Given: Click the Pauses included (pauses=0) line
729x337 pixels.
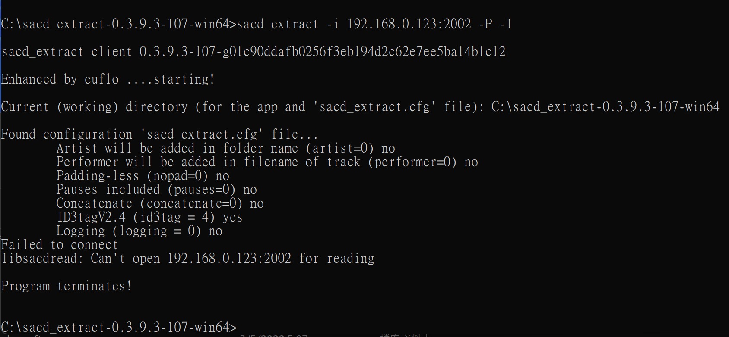Looking at the screenshot, I should (156, 190).
